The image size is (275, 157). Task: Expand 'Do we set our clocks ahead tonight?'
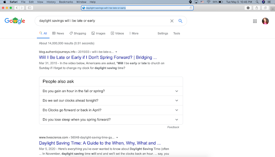click(111, 101)
